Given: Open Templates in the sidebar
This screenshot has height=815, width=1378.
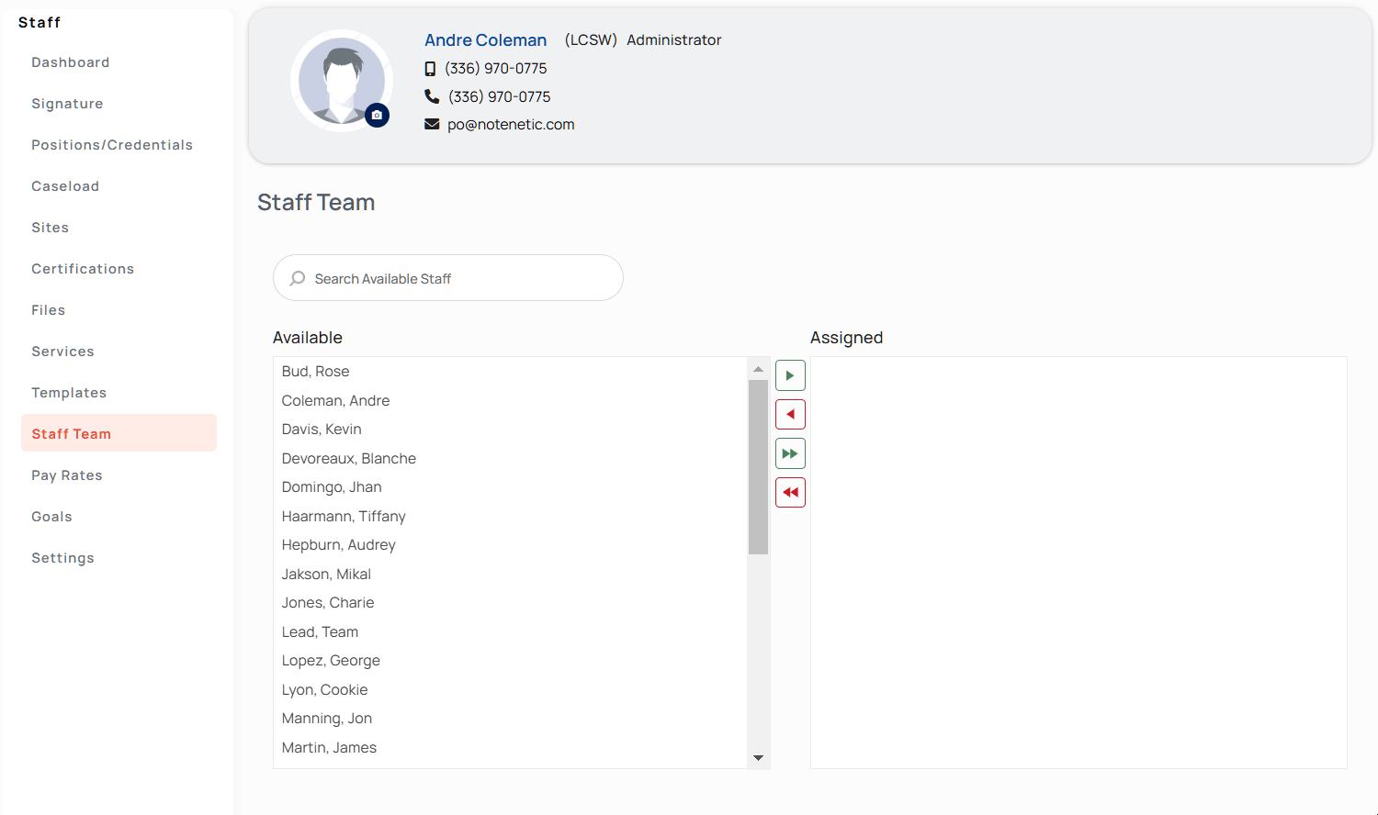Looking at the screenshot, I should (69, 393).
